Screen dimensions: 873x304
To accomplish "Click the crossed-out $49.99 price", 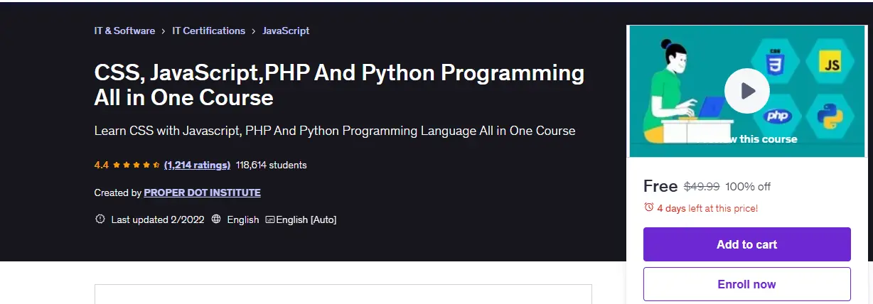I will point(702,187).
